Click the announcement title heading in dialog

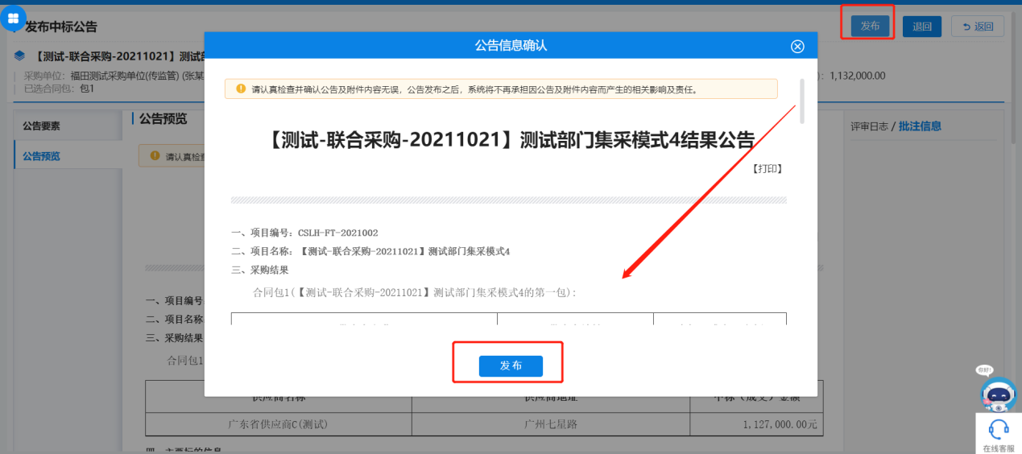509,140
